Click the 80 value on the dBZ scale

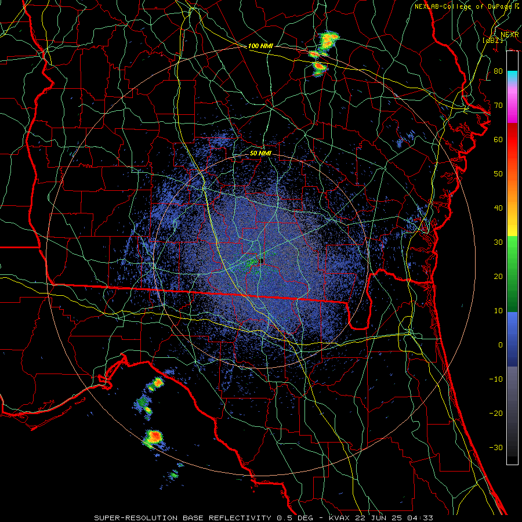coord(498,71)
